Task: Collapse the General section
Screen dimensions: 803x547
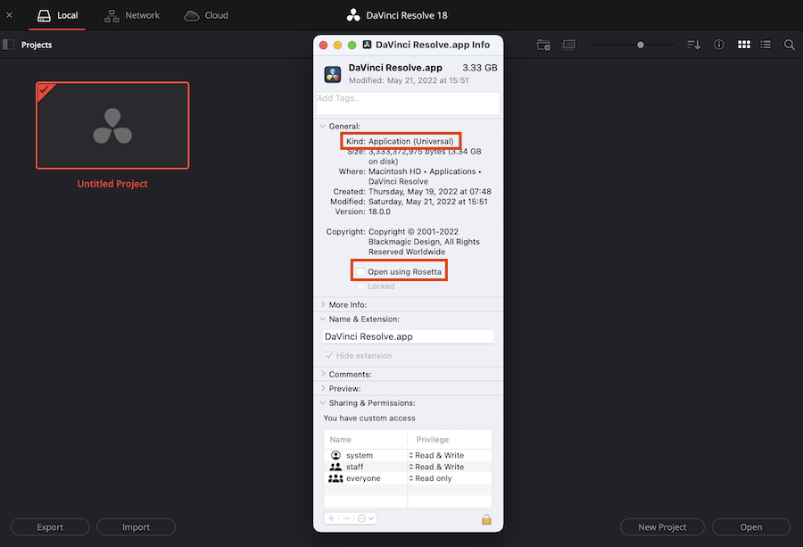Action: (x=323, y=126)
